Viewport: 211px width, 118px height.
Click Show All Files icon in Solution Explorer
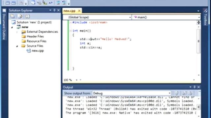(20, 16)
